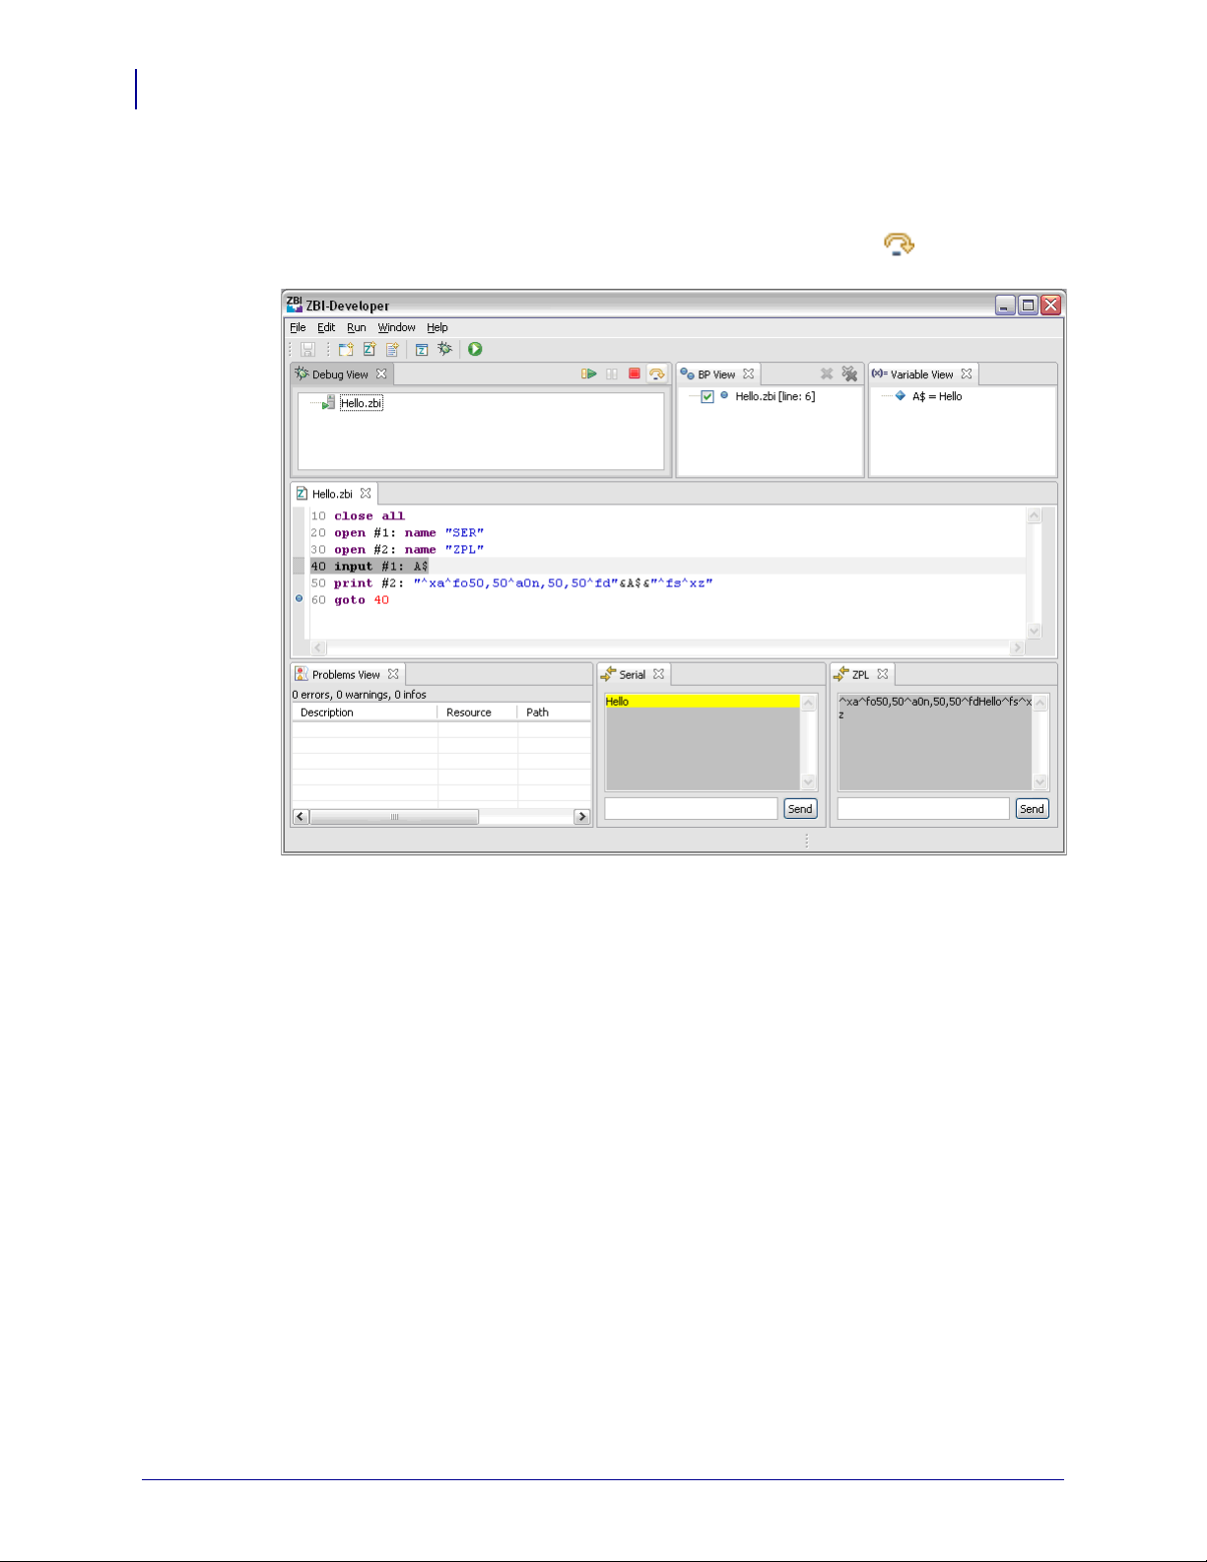The image size is (1207, 1562).
Task: Click the Path column header
Action: (x=555, y=713)
